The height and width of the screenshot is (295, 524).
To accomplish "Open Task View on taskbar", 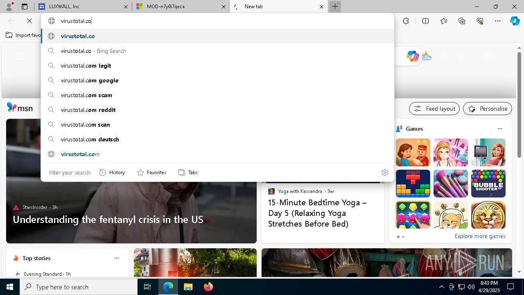I will [147, 287].
